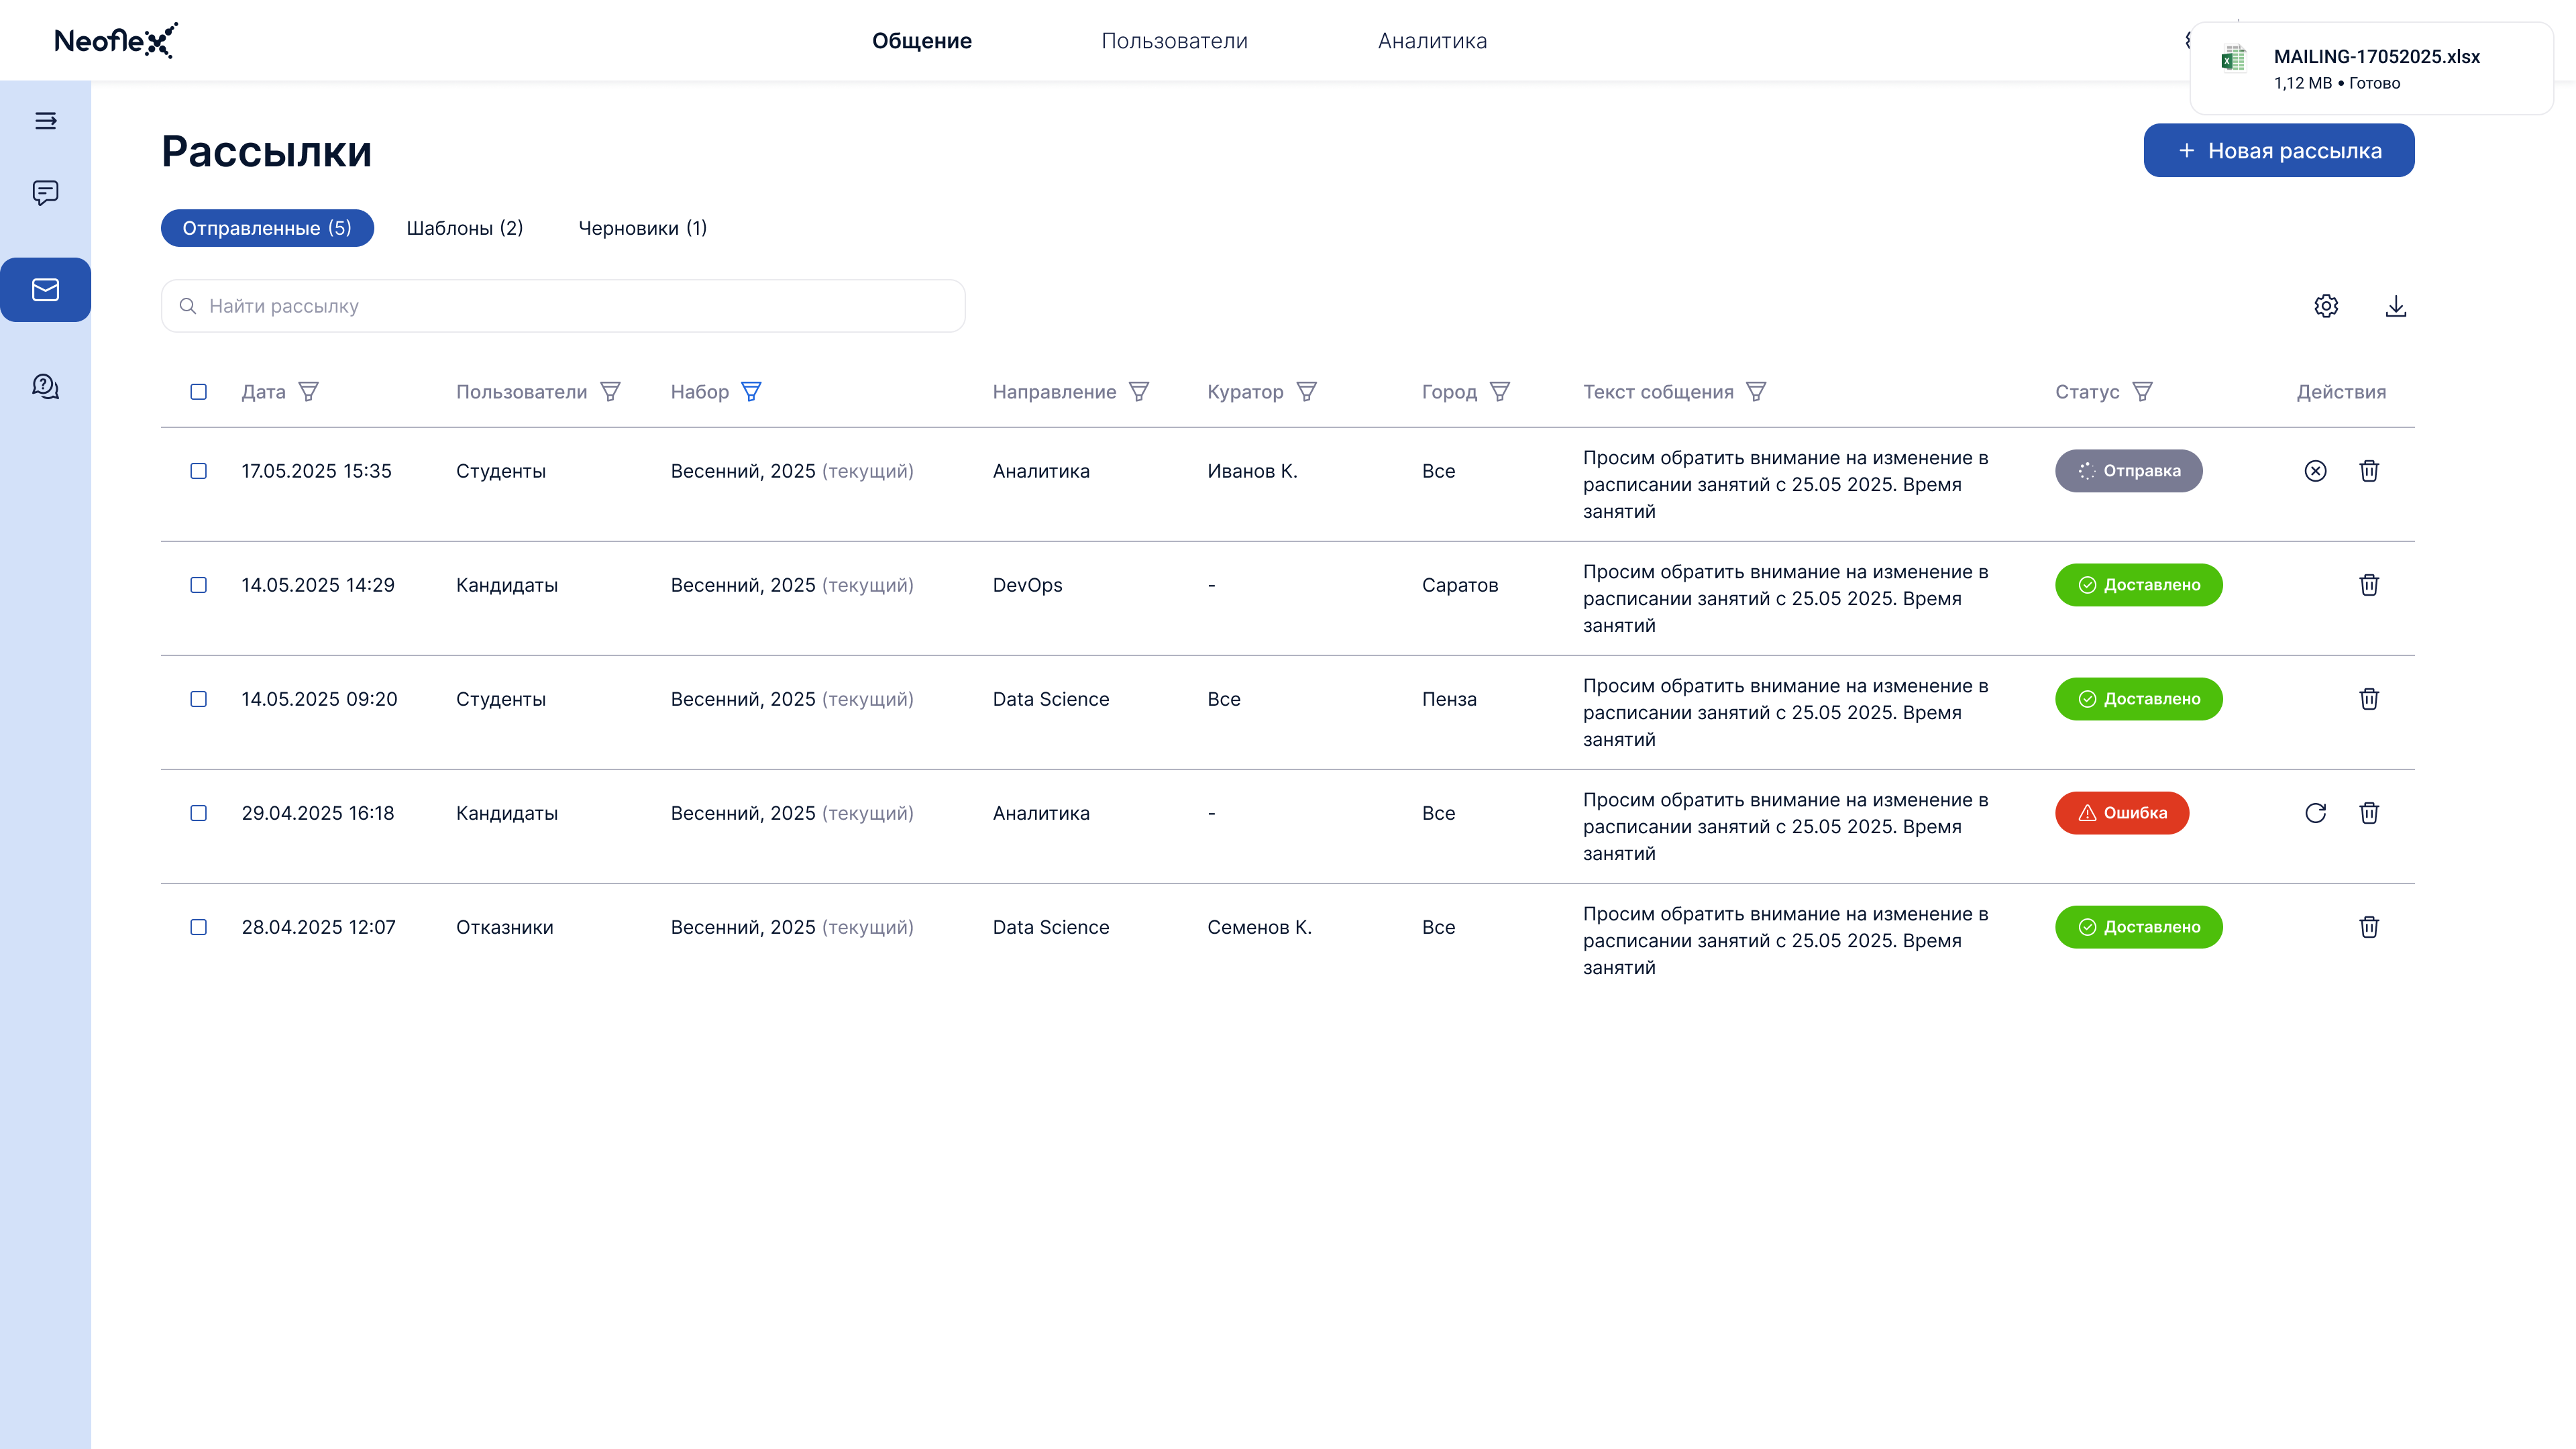
Task: Retry the failed mailing from 29.04.2025
Action: pos(2316,813)
